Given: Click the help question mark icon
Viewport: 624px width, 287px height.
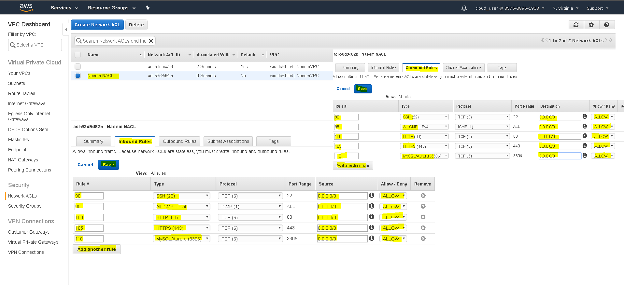Looking at the screenshot, I should coord(606,25).
